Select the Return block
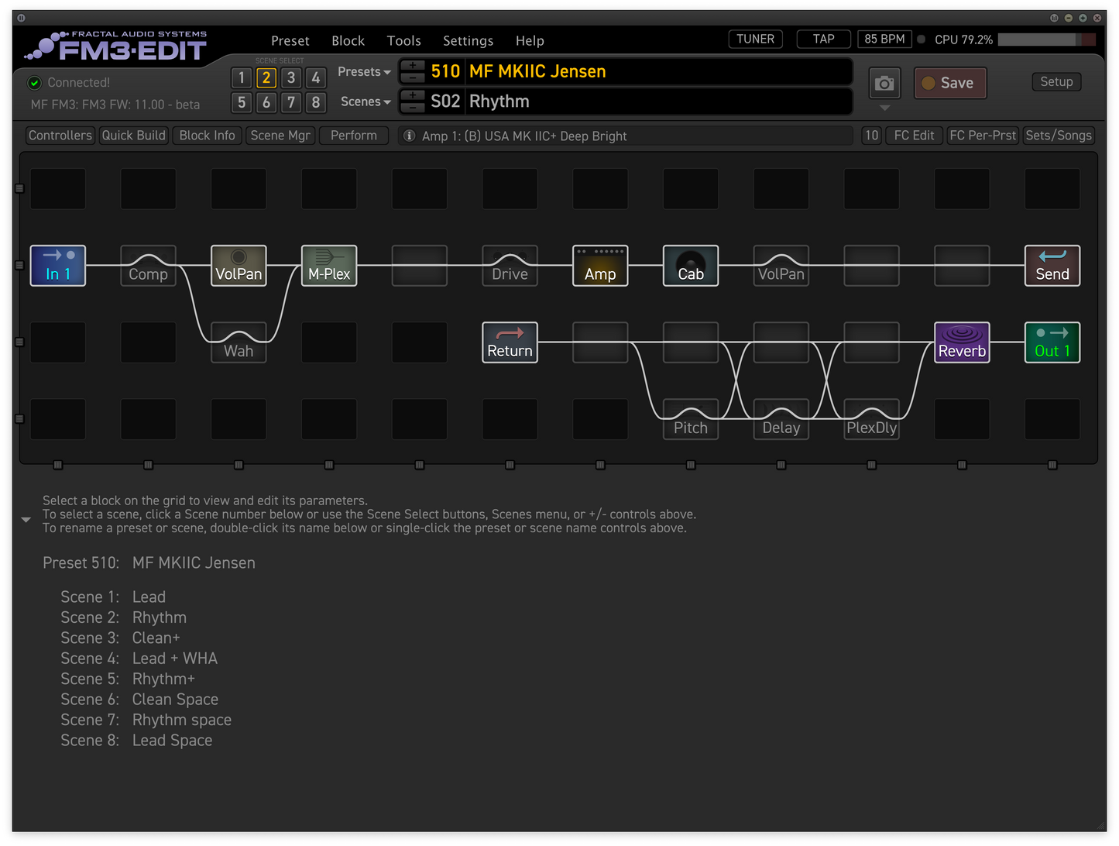Image resolution: width=1119 pixels, height=846 pixels. click(510, 342)
